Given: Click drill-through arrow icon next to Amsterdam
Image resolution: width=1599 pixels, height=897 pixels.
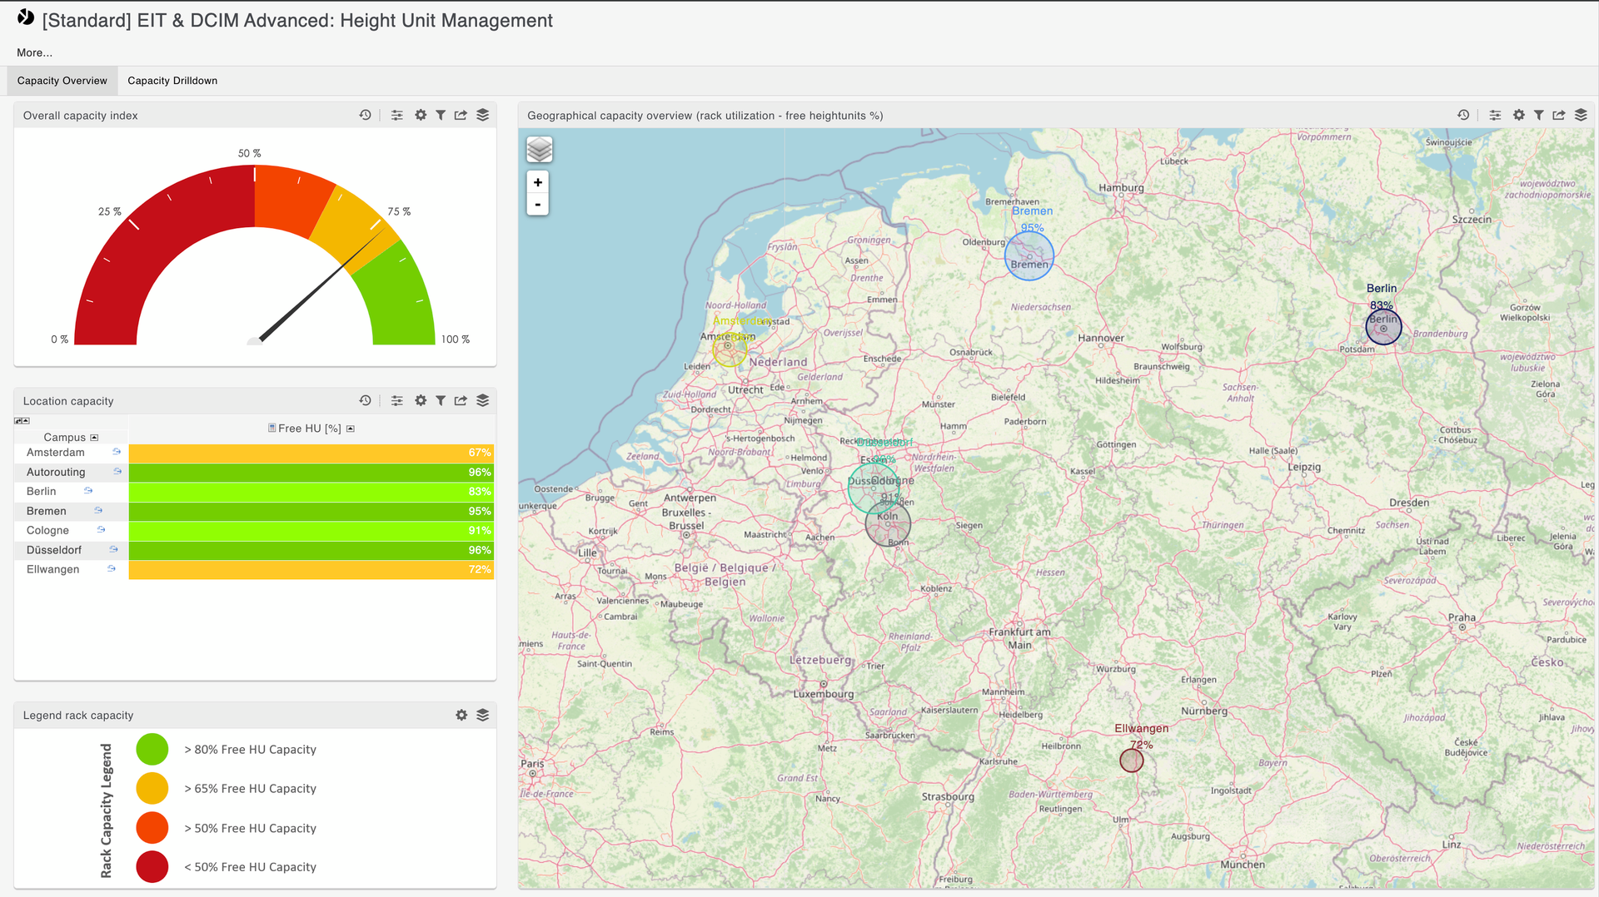Looking at the screenshot, I should coord(117,452).
